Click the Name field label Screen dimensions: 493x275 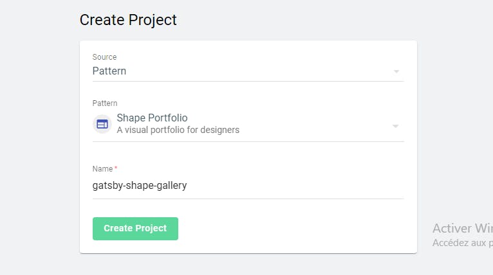(102, 169)
